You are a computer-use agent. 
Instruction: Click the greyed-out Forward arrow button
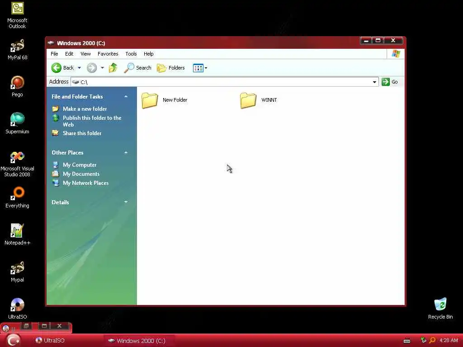92,68
